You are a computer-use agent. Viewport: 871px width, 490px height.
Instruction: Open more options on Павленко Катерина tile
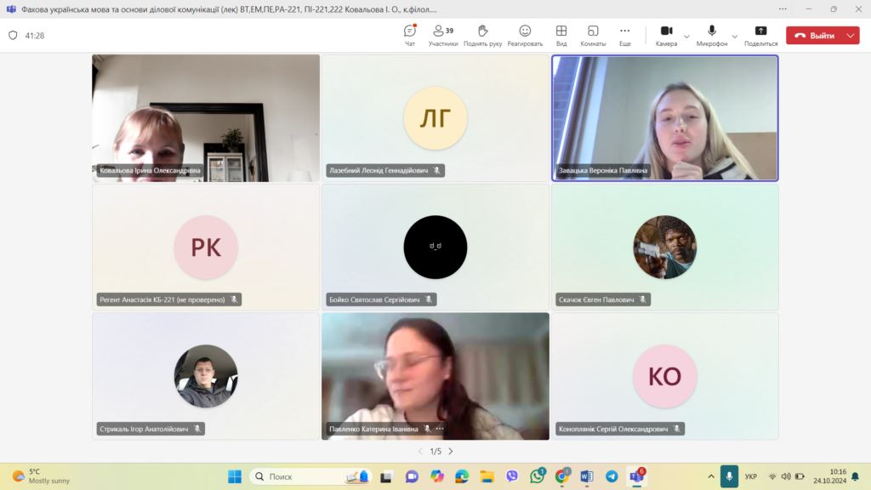click(440, 429)
